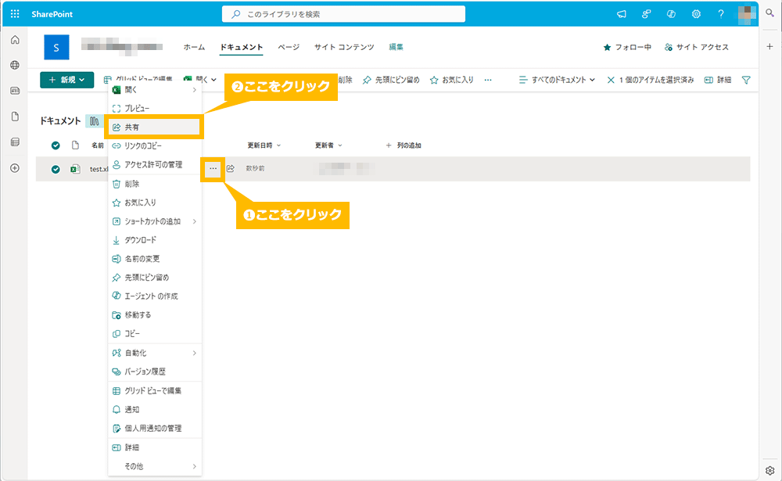Image resolution: width=782 pixels, height=481 pixels.
Task: Open サイト アクセス button
Action: [696, 47]
